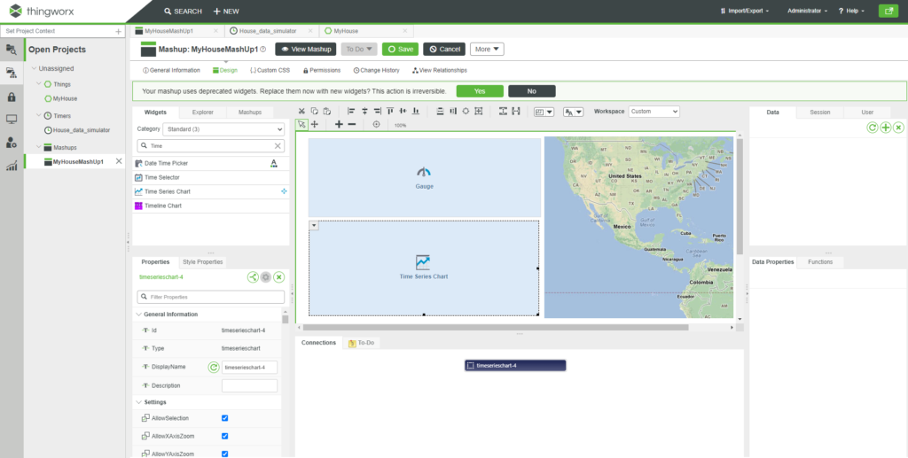Align selected widgets to bottom edge
The height and width of the screenshot is (458, 908).
415,111
